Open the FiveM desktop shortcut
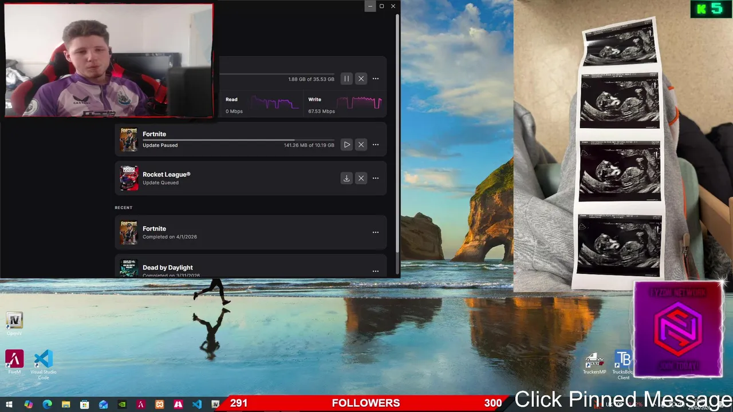This screenshot has width=733, height=412. coord(14,362)
